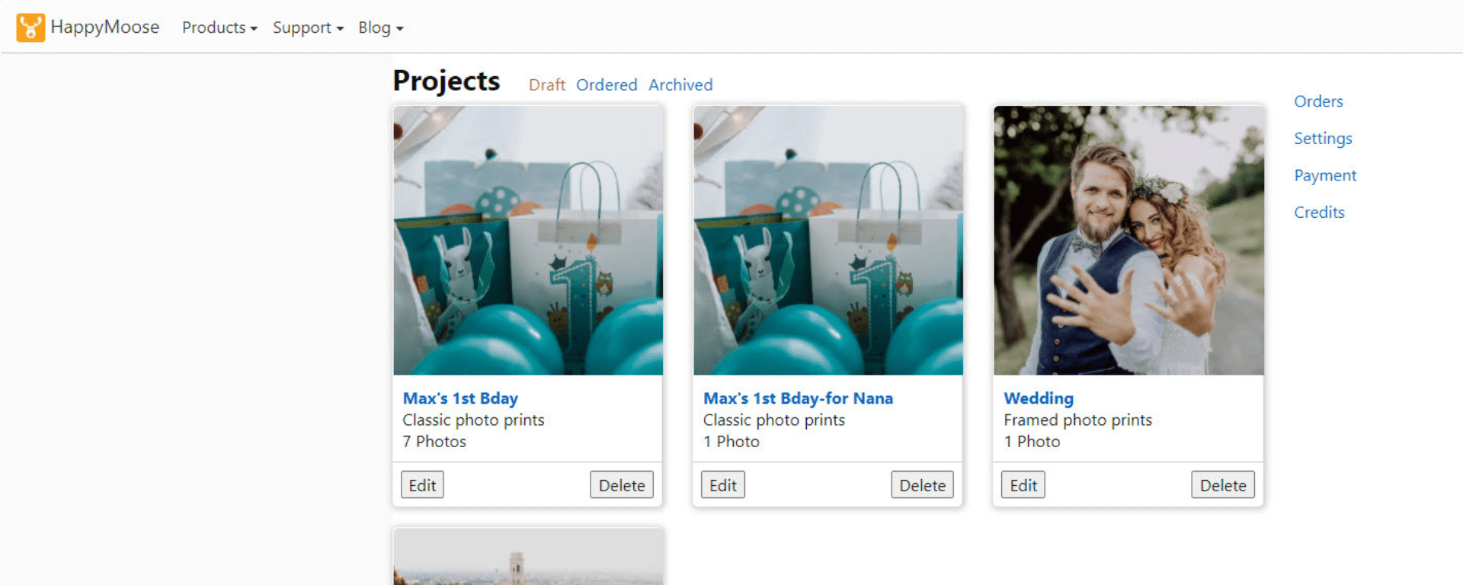Screen dimensions: 1463x585
Task: Open the Credits sidebar link
Action: 1319,213
